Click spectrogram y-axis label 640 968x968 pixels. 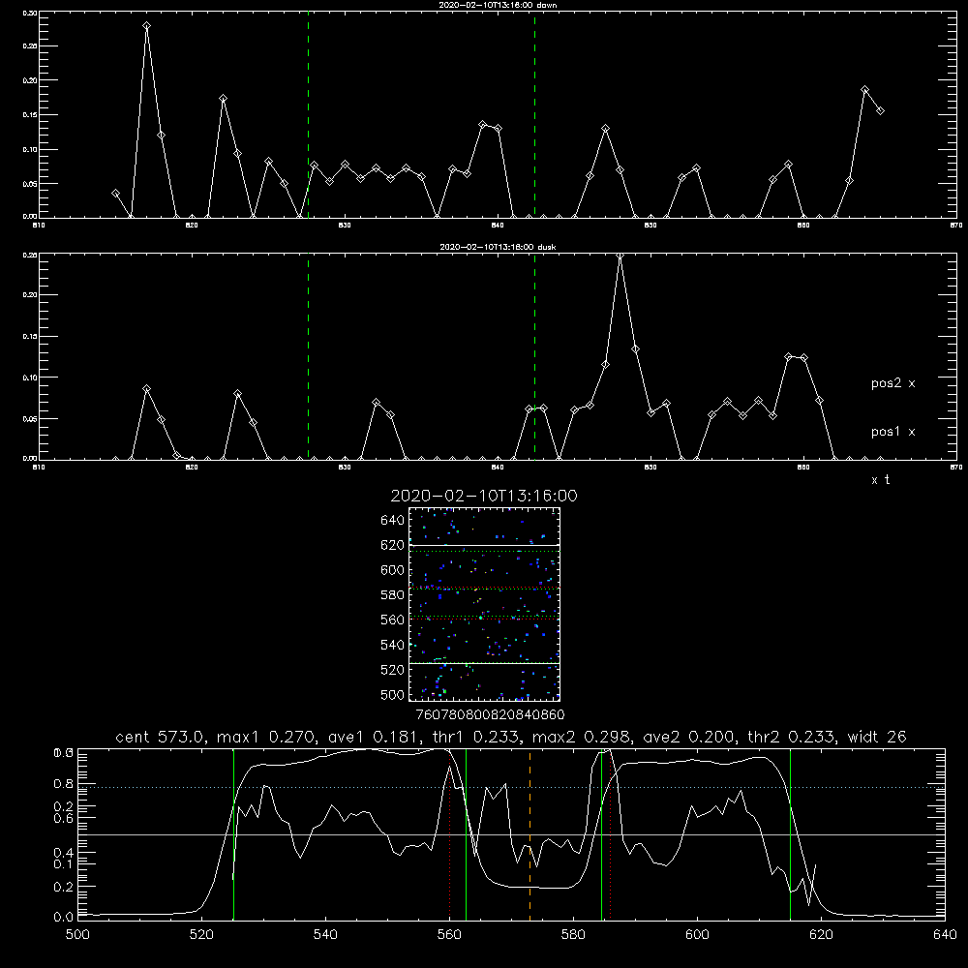click(x=393, y=521)
